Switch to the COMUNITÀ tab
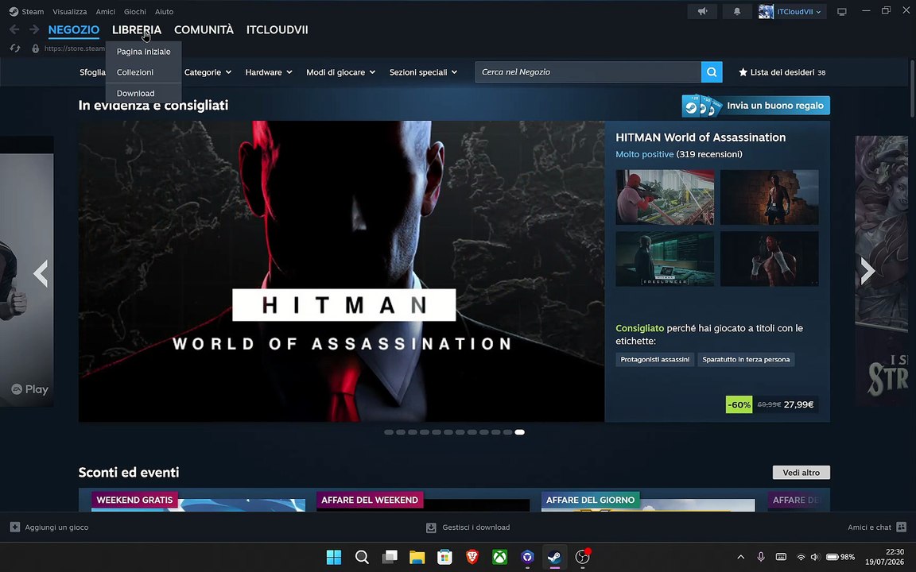The image size is (916, 572). tap(204, 29)
